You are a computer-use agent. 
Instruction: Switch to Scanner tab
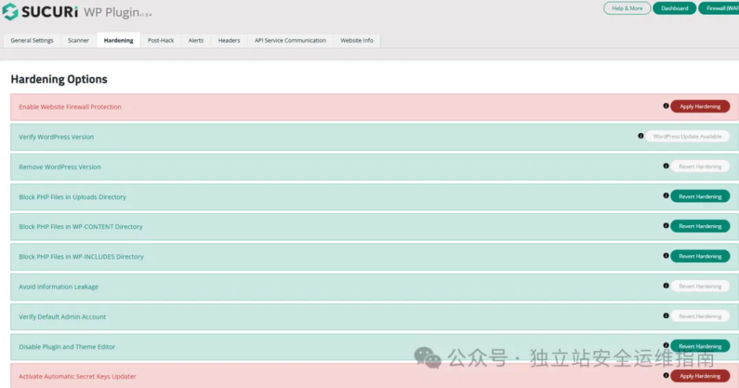(x=78, y=40)
